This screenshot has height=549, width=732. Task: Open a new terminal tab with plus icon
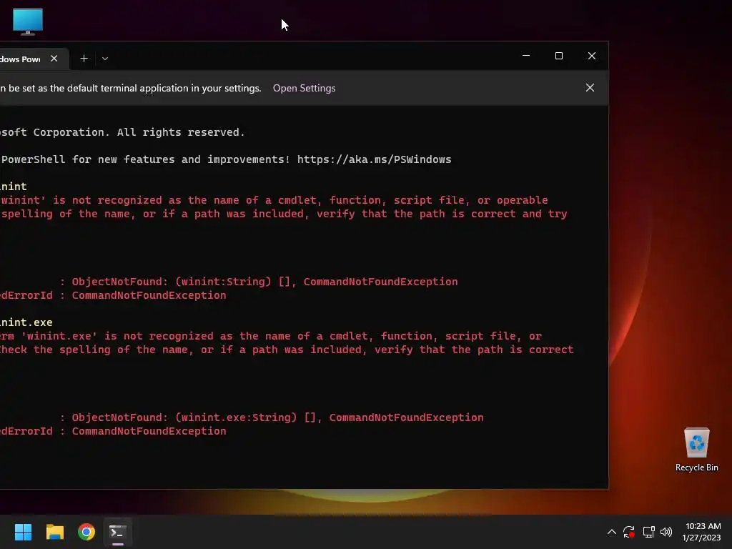tap(84, 59)
